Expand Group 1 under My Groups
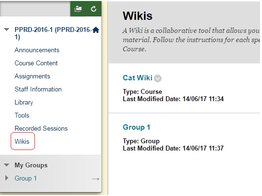The width and height of the screenshot is (262, 196). coord(7,178)
